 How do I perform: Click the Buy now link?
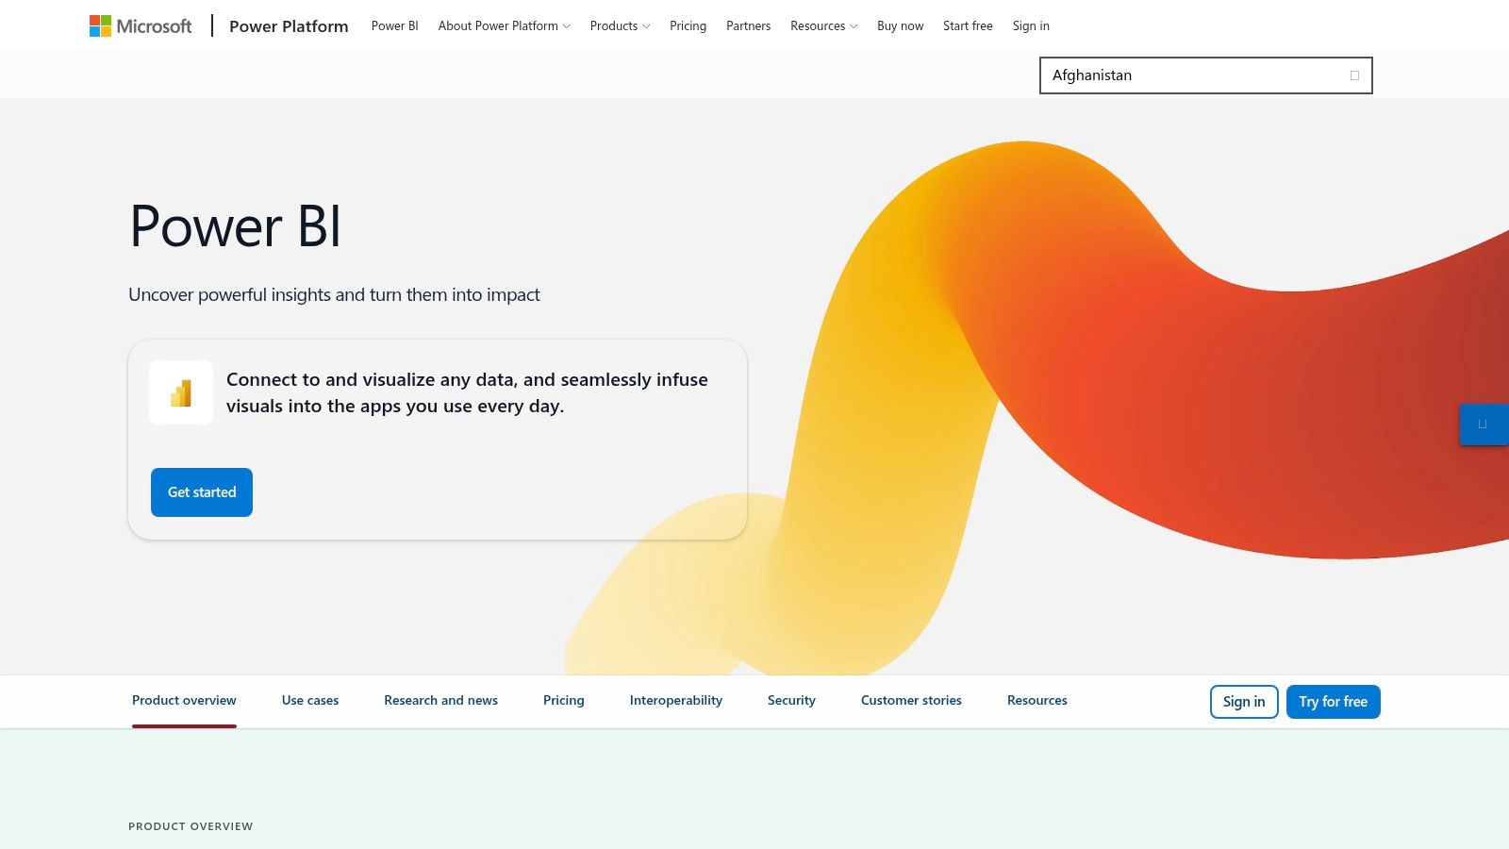[x=900, y=25]
